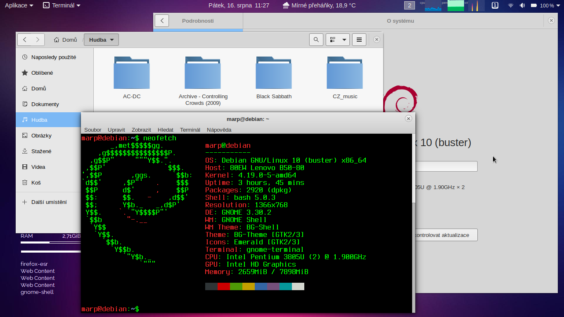564x317 pixels.
Task: Click Další umístění in sidebar
Action: (x=48, y=202)
